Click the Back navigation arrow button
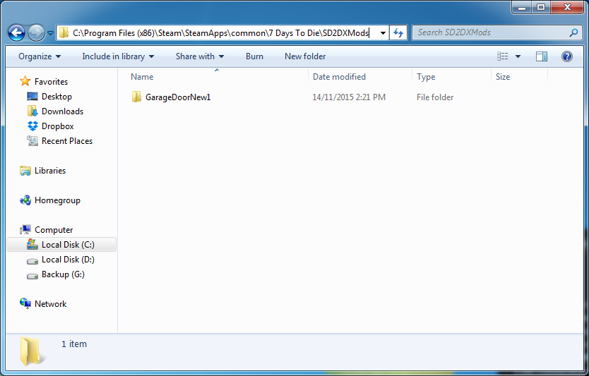This screenshot has width=589, height=376. click(16, 33)
